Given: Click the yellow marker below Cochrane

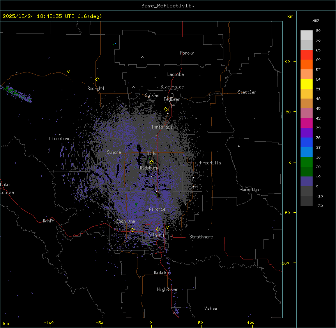Looking at the screenshot, I should [x=133, y=230].
